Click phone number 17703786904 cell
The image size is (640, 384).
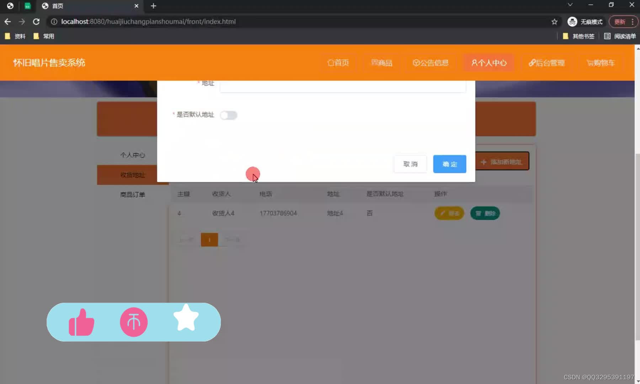[278, 213]
